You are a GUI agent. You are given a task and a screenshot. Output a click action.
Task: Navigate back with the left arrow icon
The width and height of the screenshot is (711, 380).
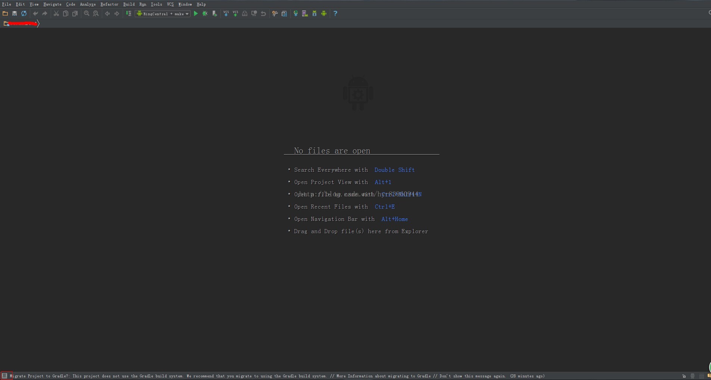(x=107, y=13)
